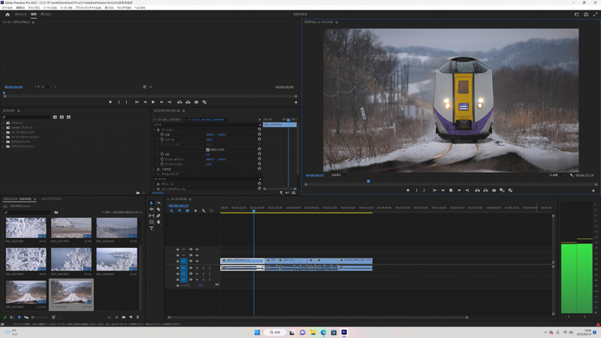601x338 pixels.
Task: Select the Type tool
Action: (x=152, y=228)
